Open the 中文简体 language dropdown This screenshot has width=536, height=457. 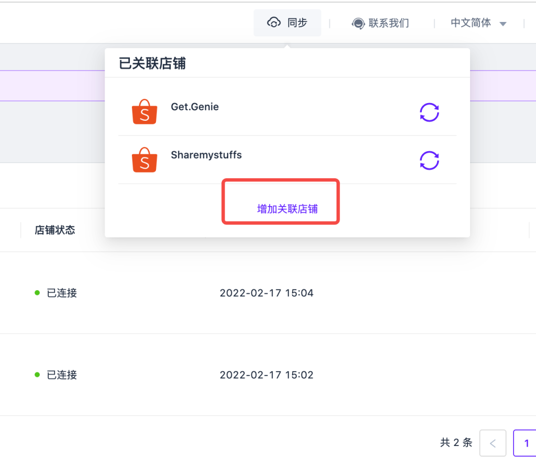[471, 23]
